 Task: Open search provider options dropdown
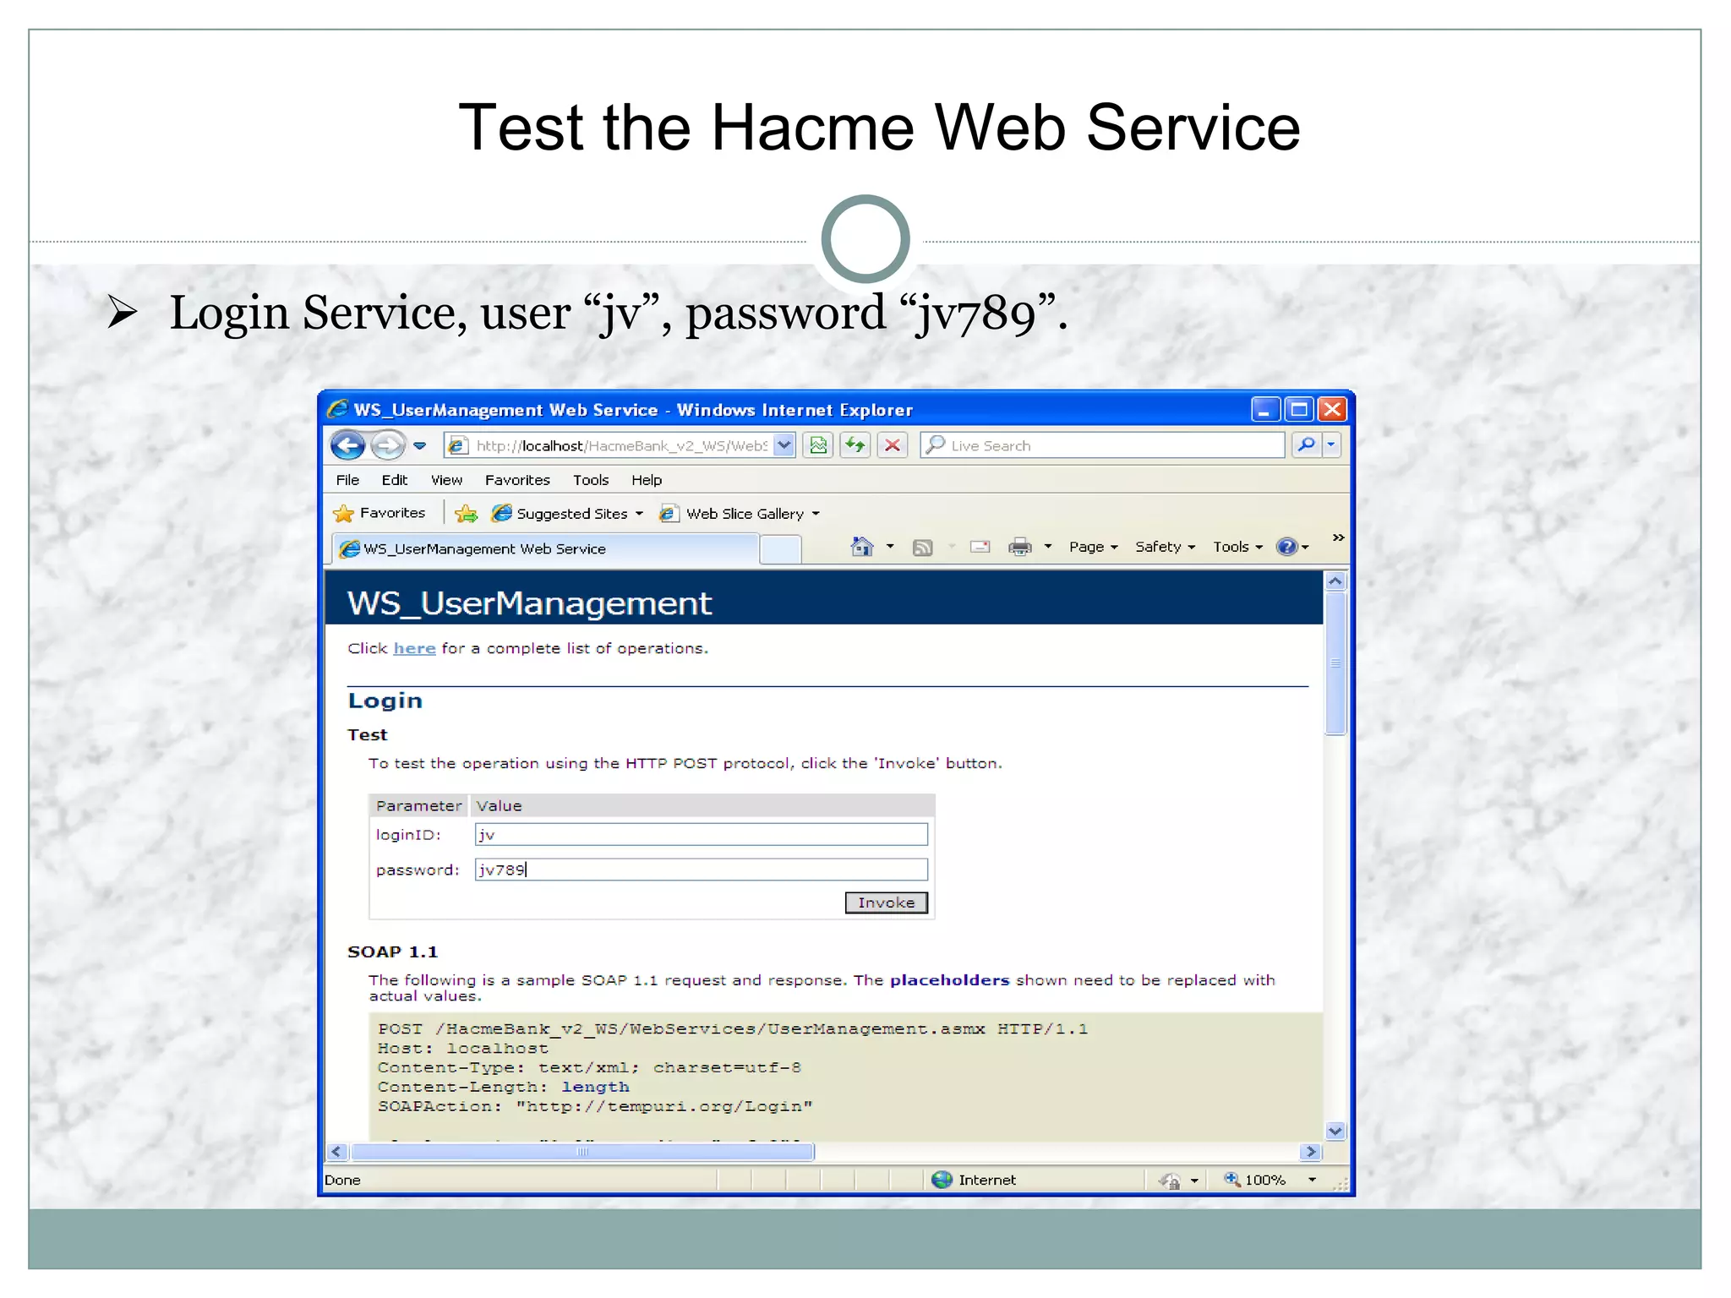point(1331,445)
